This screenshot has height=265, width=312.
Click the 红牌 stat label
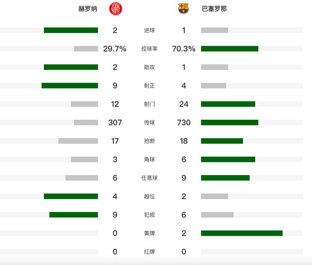[x=149, y=252]
